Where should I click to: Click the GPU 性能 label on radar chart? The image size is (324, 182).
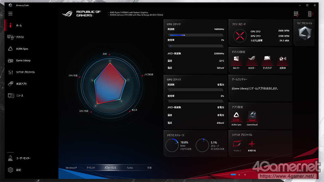[x=84, y=111]
